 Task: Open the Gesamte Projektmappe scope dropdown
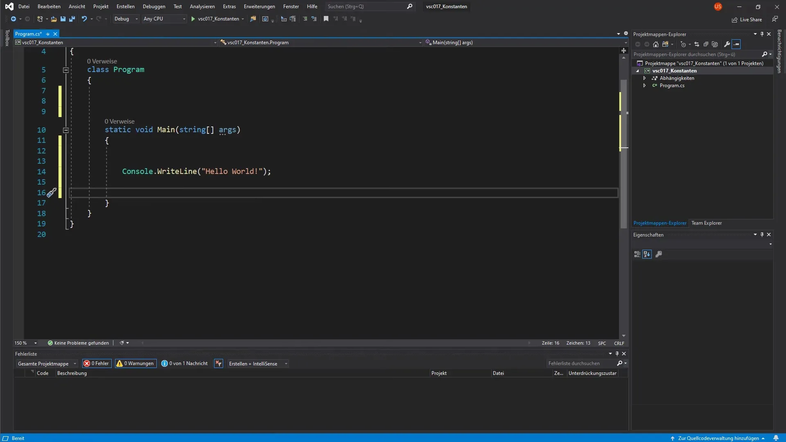[x=47, y=363]
